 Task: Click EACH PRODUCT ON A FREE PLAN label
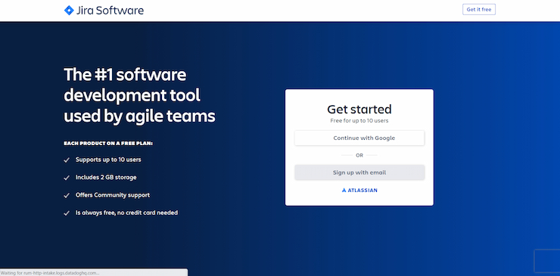pos(108,144)
